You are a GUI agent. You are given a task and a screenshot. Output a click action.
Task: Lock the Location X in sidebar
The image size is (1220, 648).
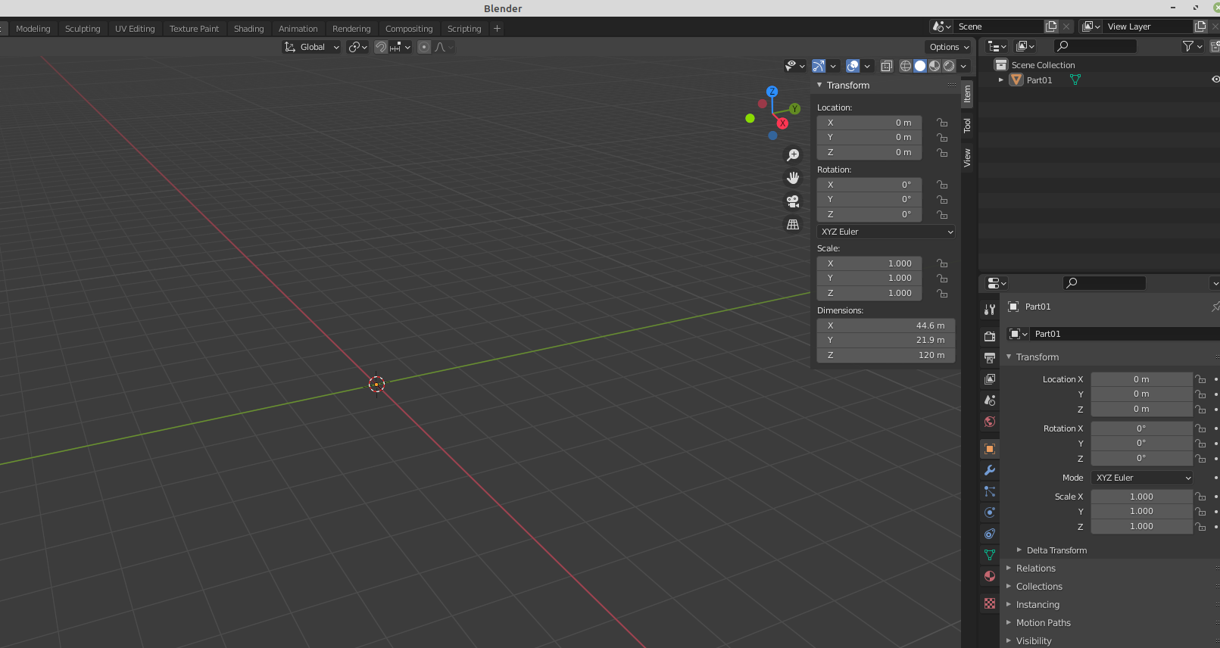[942, 123]
